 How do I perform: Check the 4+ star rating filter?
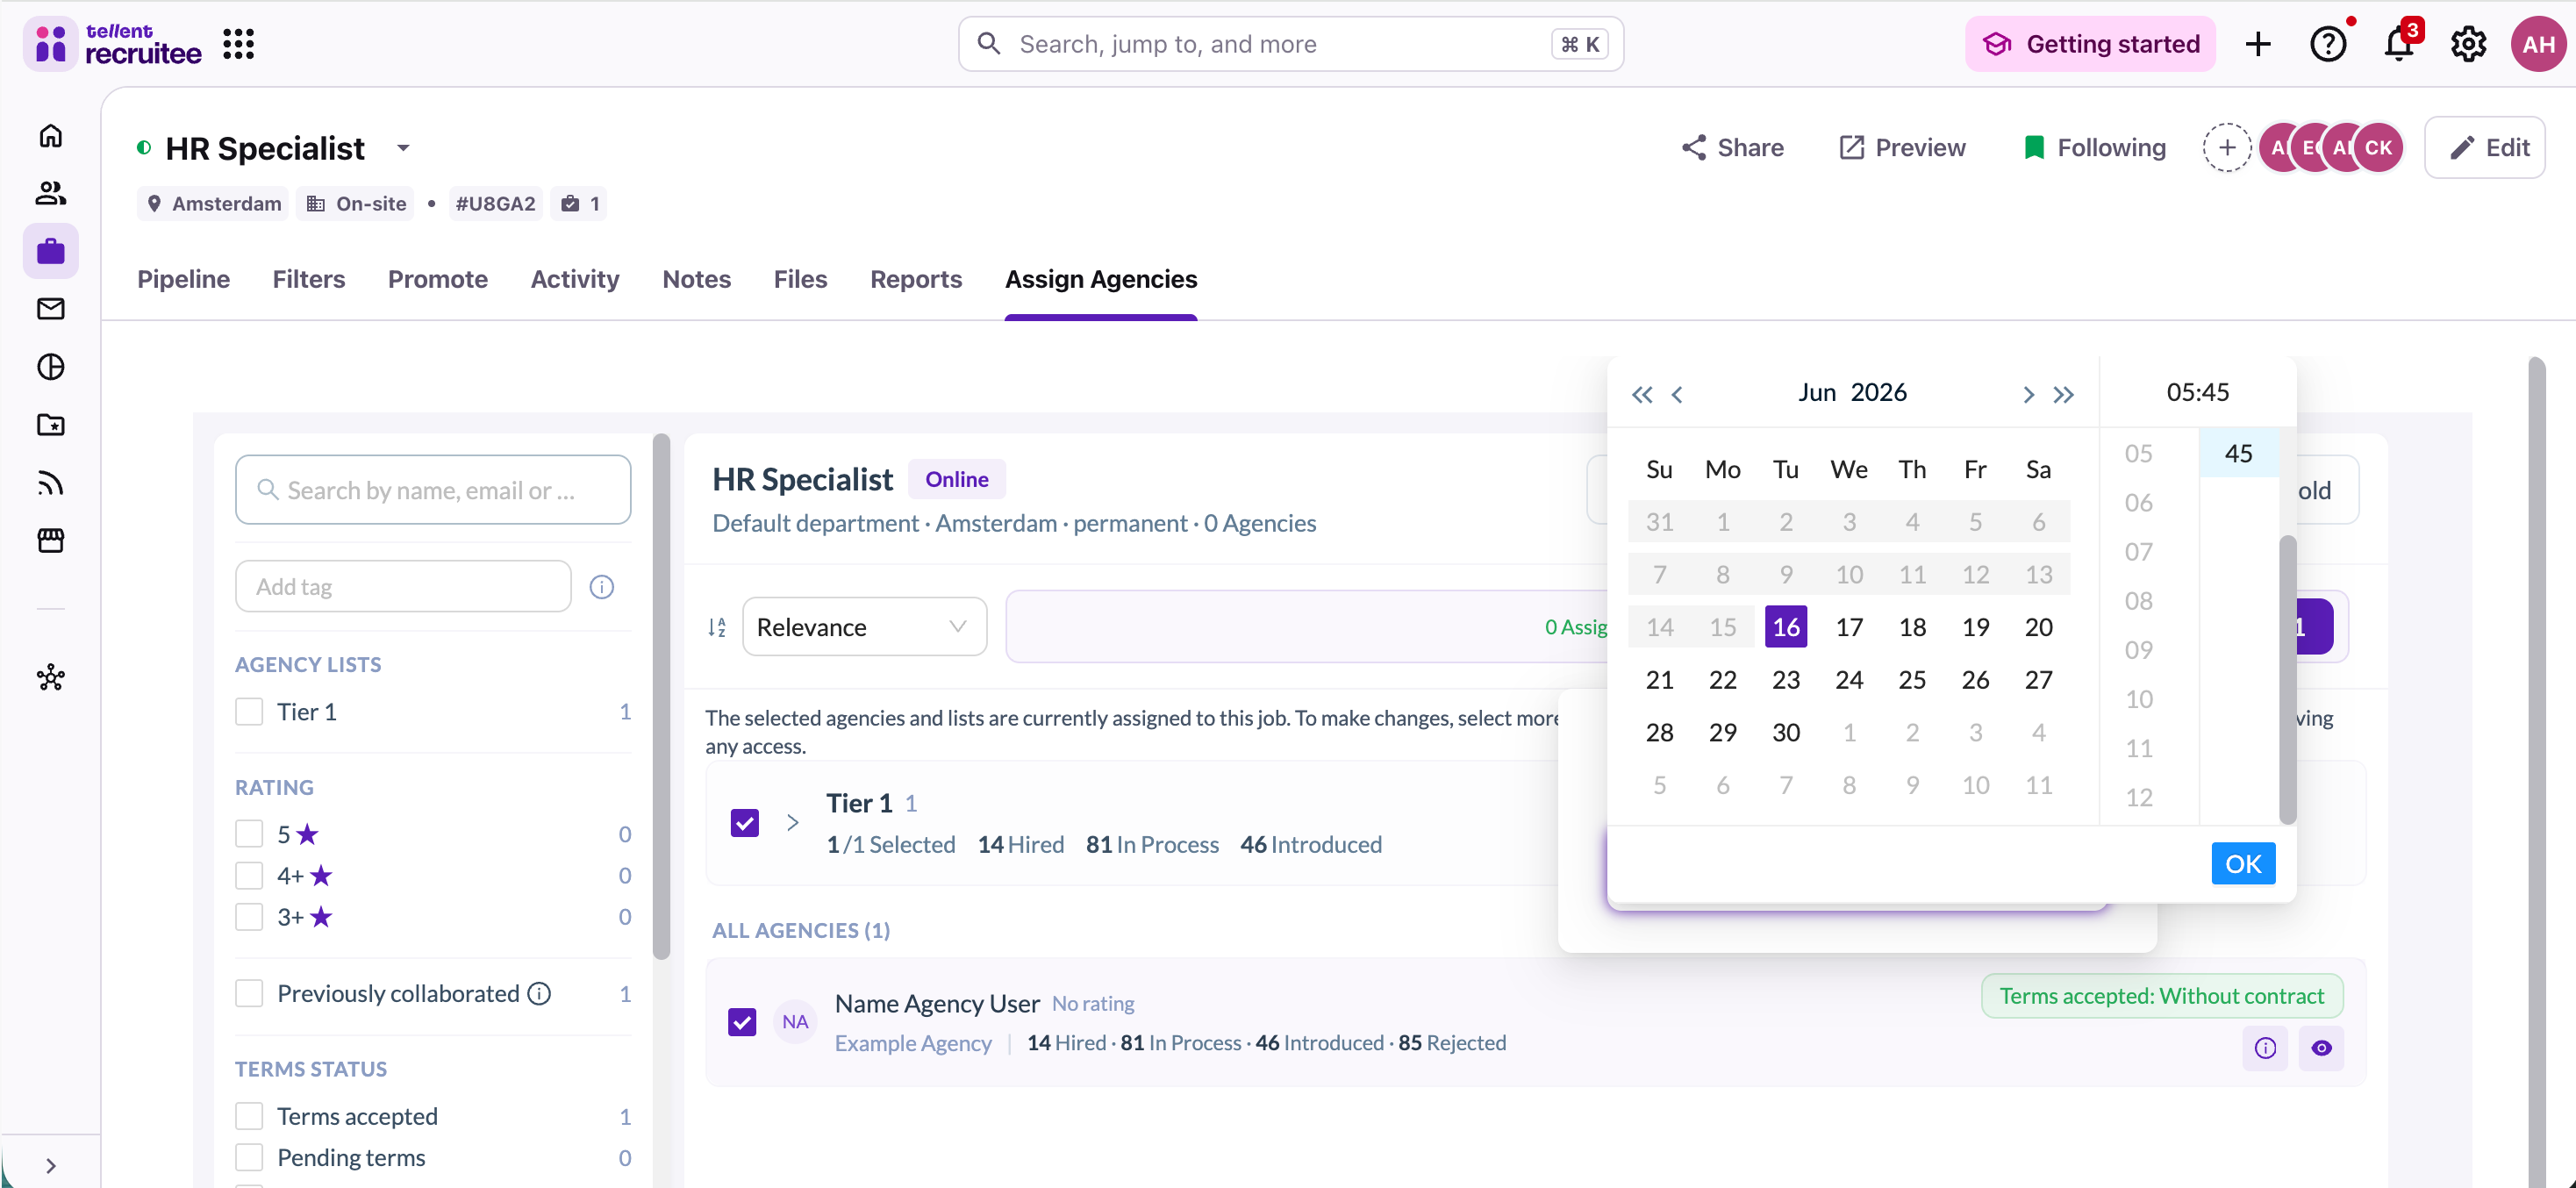[249, 876]
